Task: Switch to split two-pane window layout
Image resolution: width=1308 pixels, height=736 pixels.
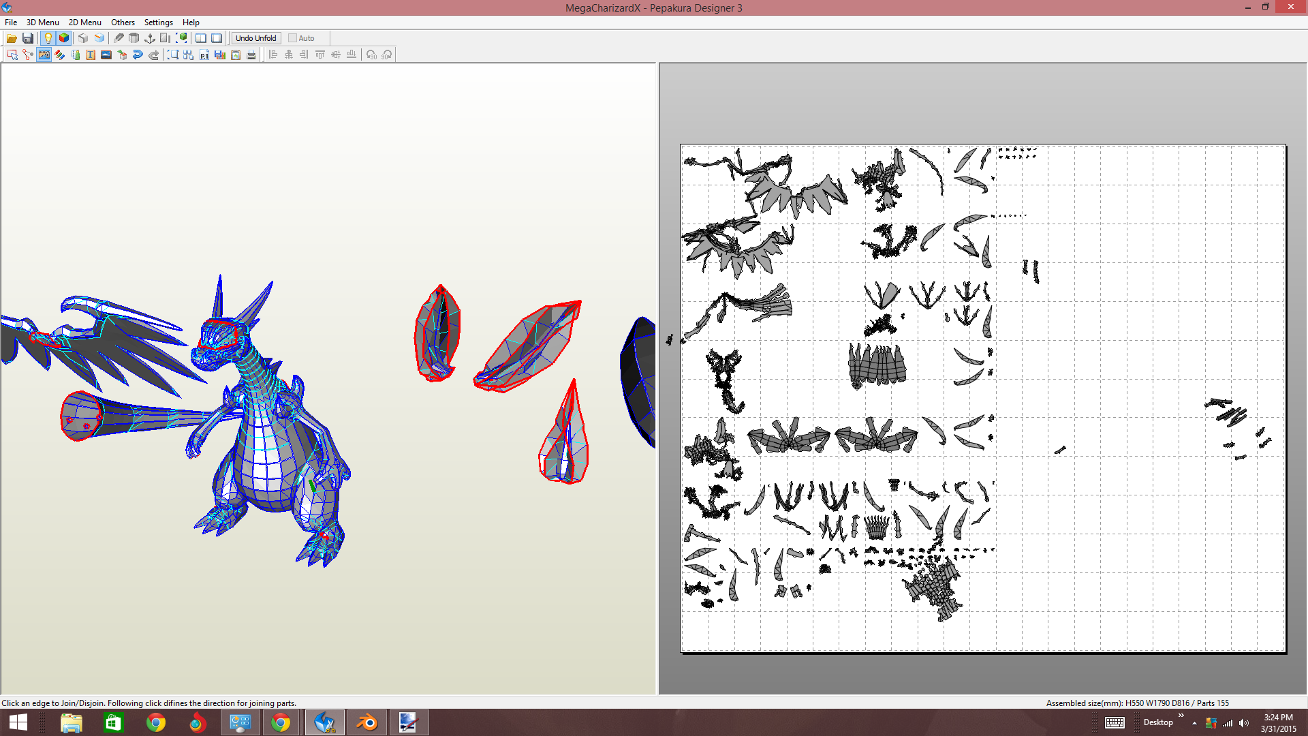Action: click(x=201, y=38)
